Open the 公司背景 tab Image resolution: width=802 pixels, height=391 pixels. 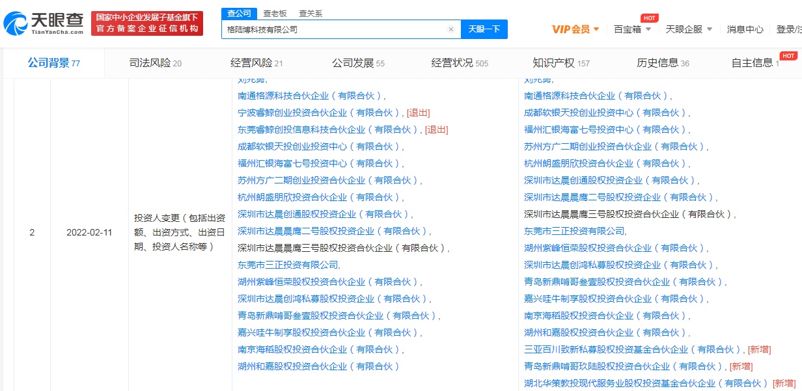53,63
